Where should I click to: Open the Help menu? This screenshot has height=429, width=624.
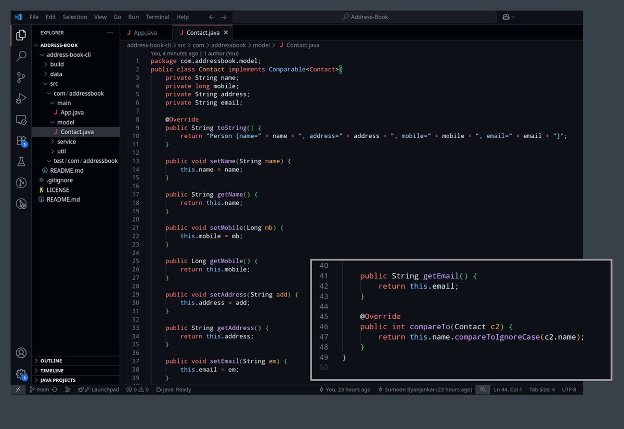pyautogui.click(x=183, y=17)
